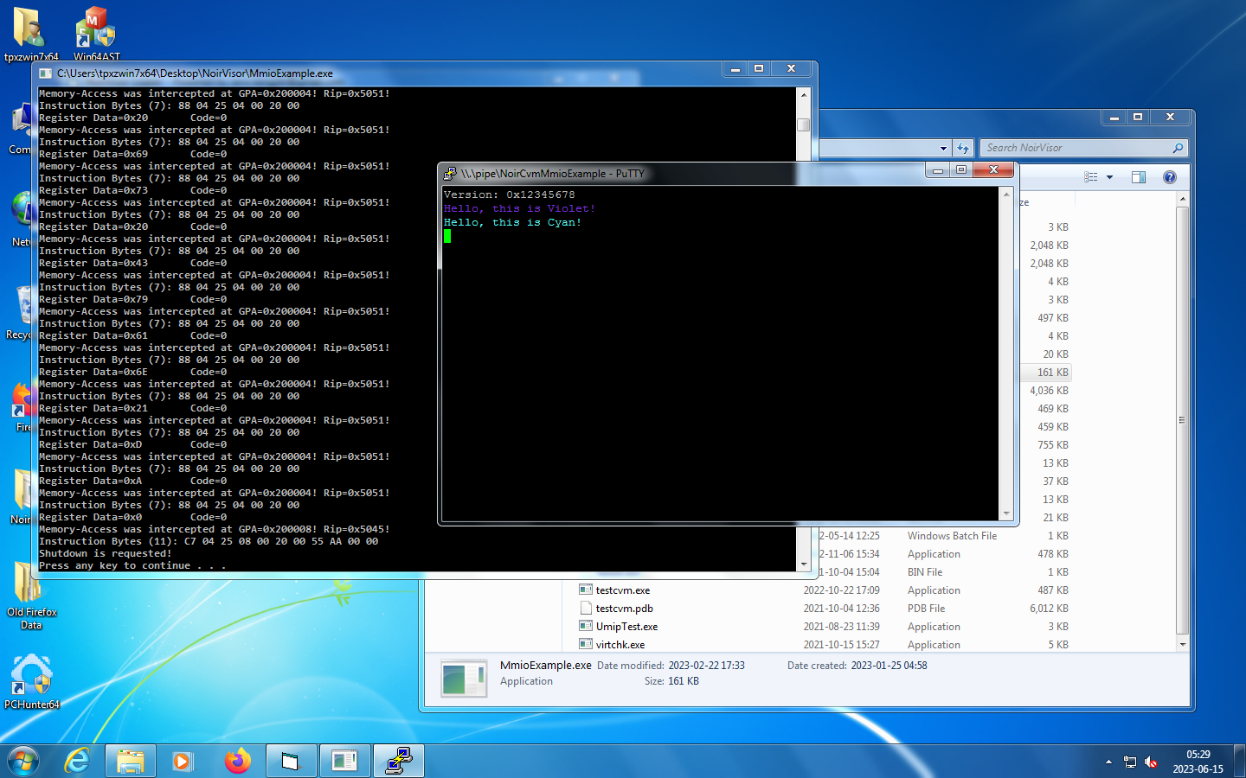Viewport: 1246px width, 778px height.
Task: Switch to the MmioExample taskbar button
Action: tap(345, 761)
